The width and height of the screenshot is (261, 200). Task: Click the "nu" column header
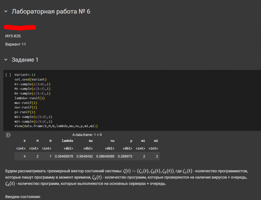click(x=112, y=141)
